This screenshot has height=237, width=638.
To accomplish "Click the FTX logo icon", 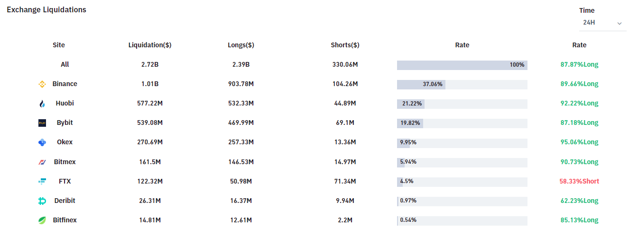I will (42, 182).
